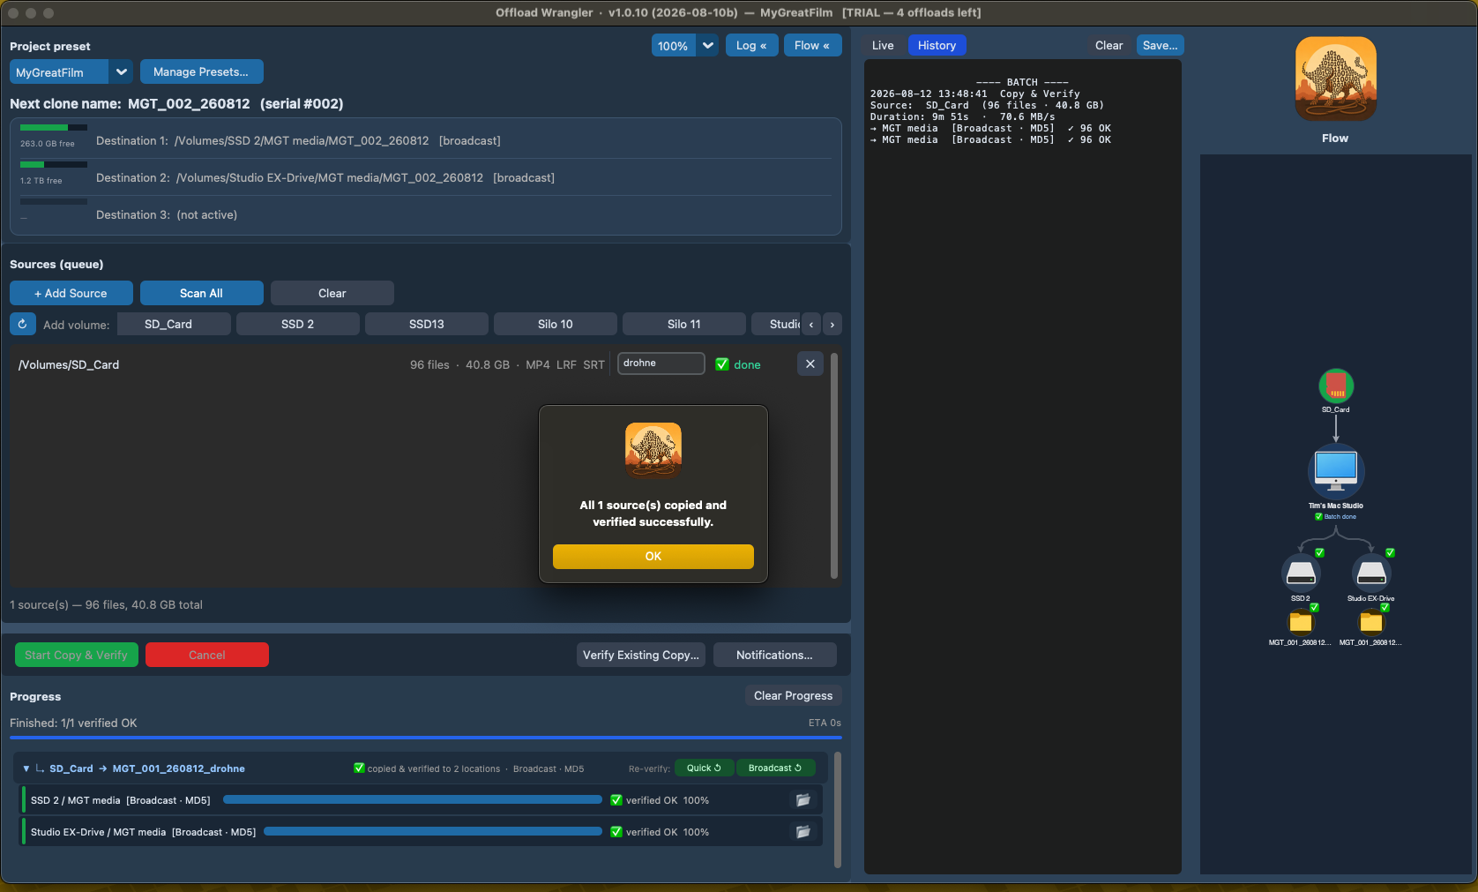Click the verified OK checkbox for SSD 2
Image resolution: width=1478 pixels, height=892 pixels.
click(x=616, y=800)
